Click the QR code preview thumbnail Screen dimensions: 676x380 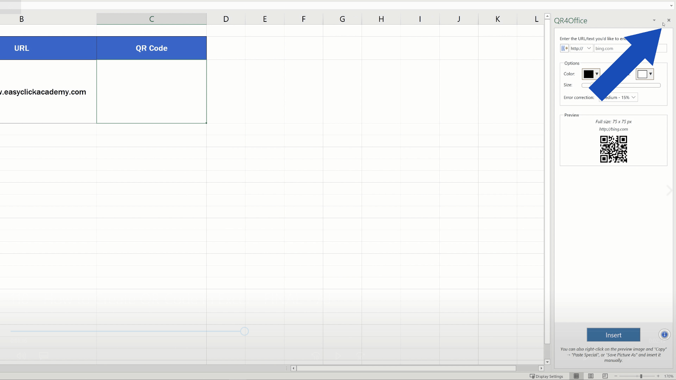click(613, 149)
